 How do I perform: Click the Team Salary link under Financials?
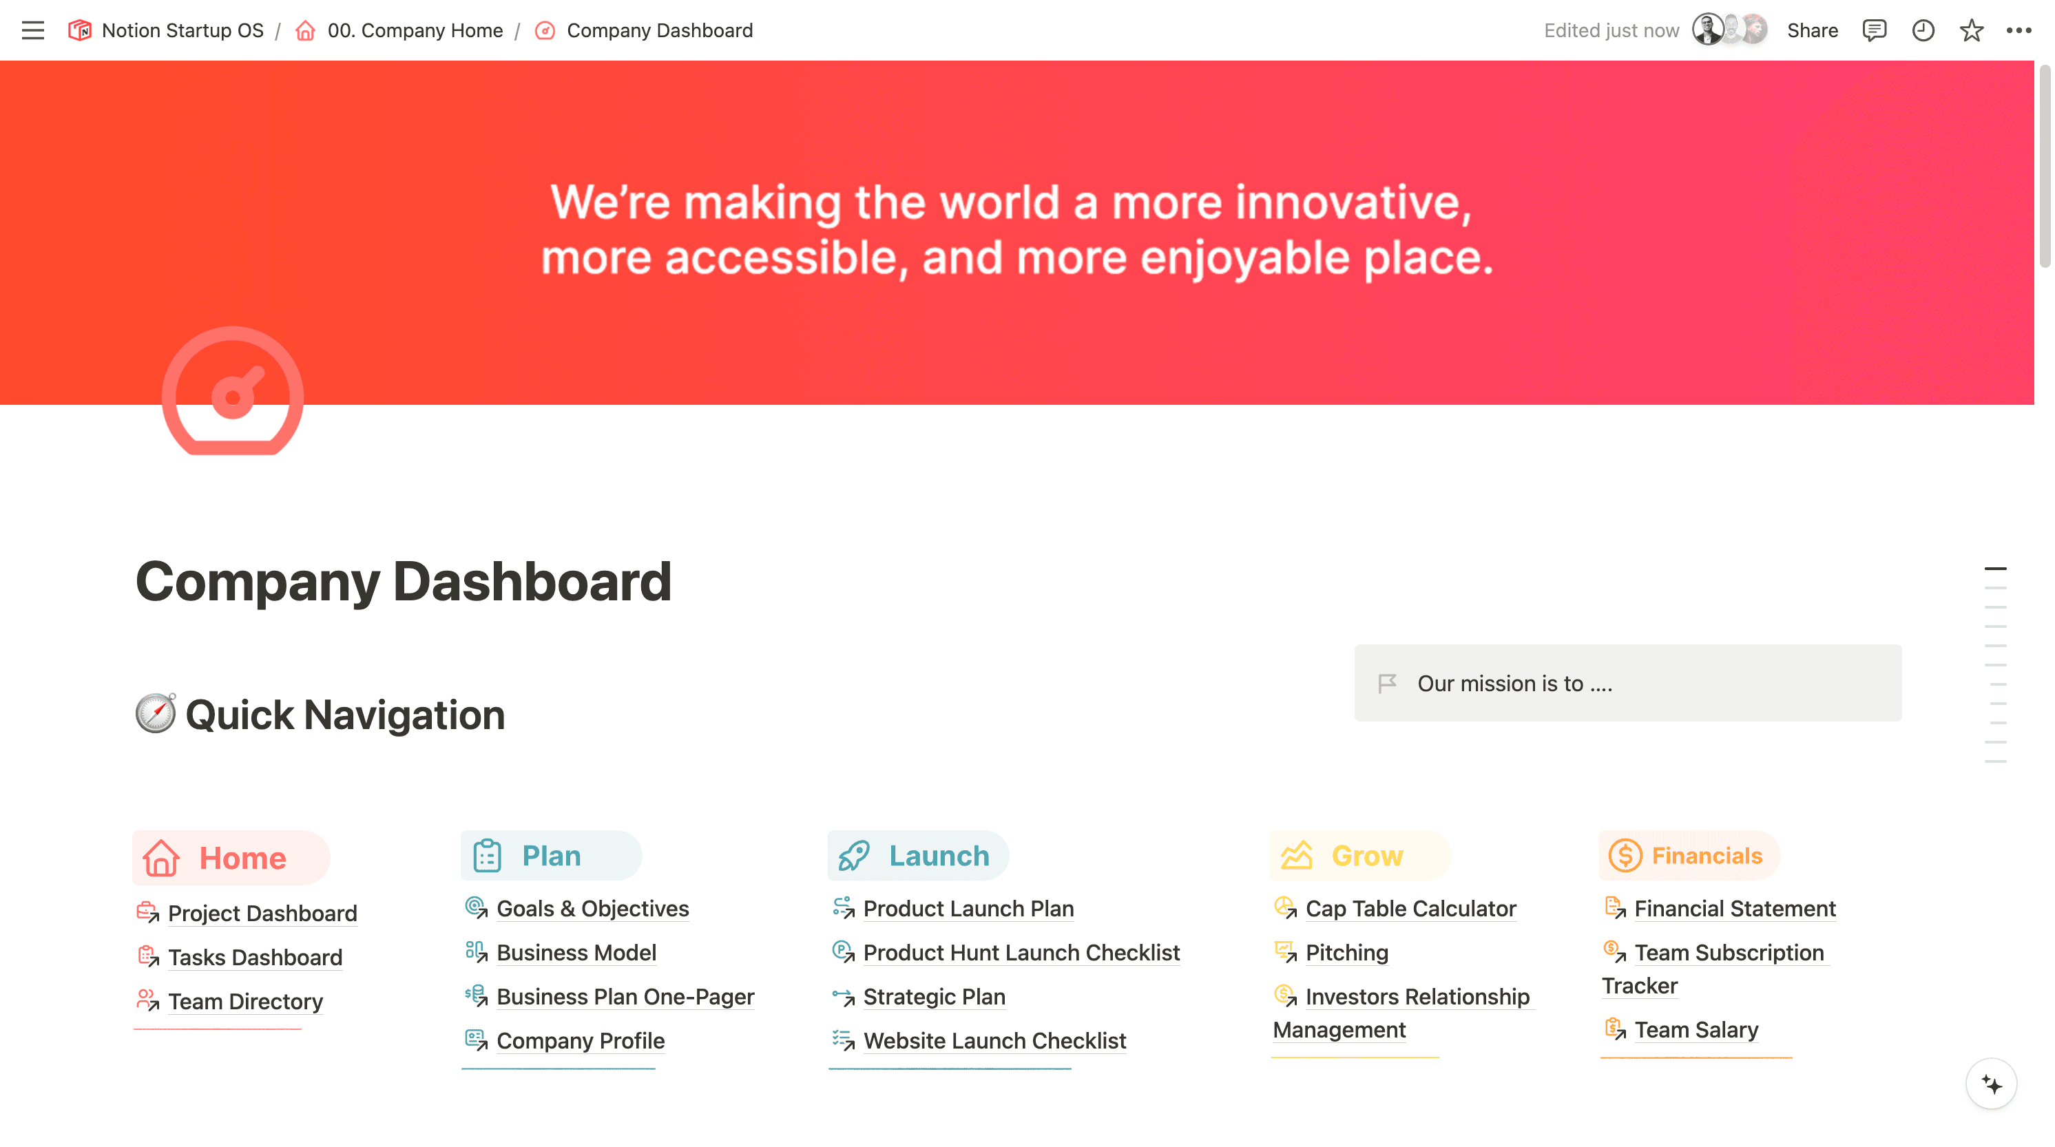(x=1695, y=1030)
